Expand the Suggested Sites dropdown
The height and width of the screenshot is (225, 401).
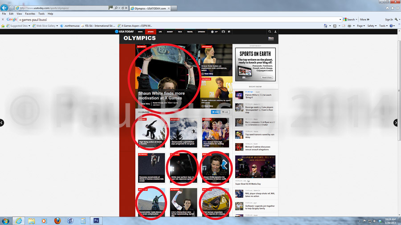(x=29, y=26)
